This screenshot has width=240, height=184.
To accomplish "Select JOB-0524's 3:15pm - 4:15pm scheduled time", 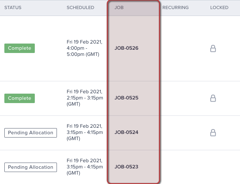I will point(85,132).
